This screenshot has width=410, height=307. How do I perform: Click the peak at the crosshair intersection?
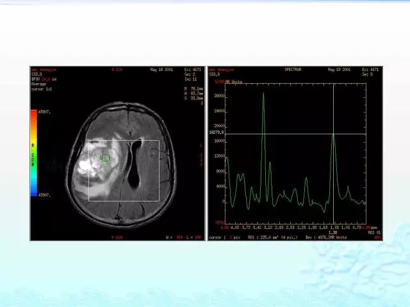point(333,134)
